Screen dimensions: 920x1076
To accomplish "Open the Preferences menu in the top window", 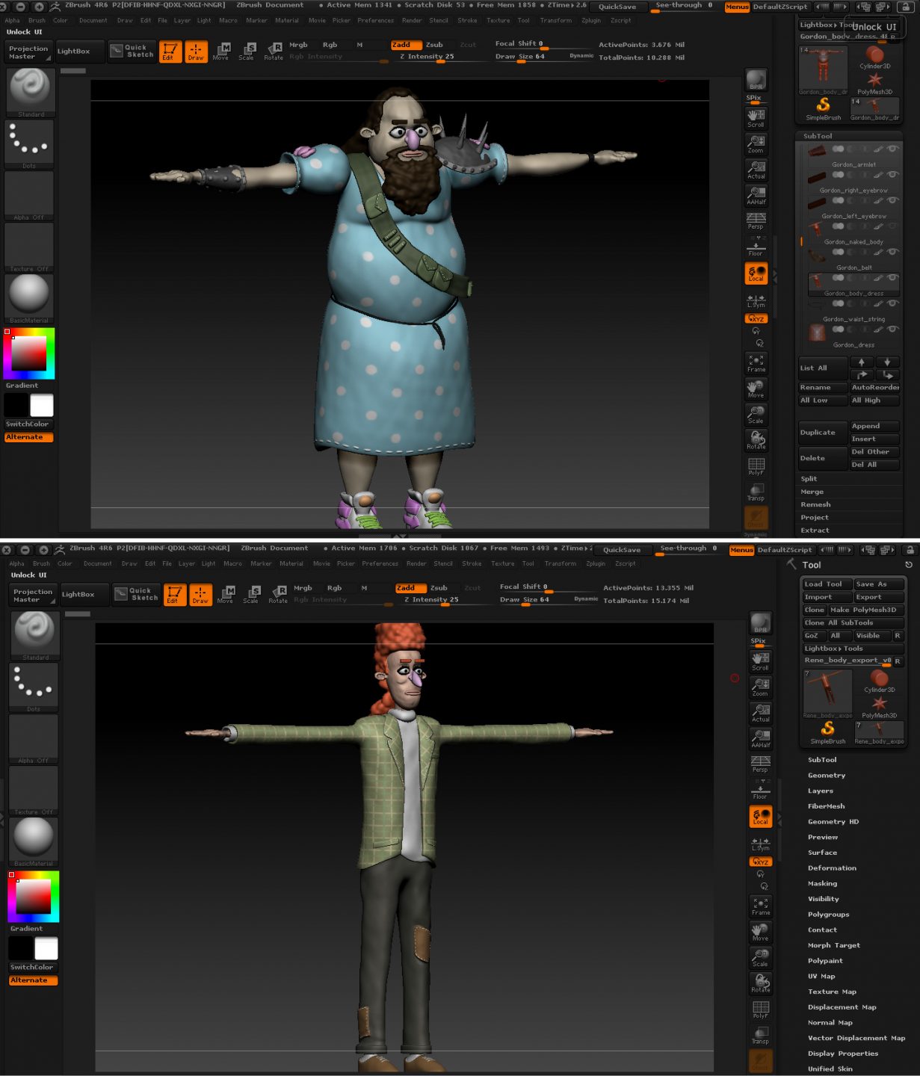I will click(375, 21).
